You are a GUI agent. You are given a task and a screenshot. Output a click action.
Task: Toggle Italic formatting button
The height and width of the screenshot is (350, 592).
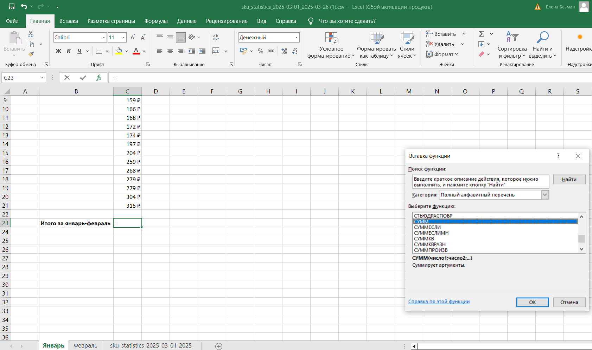click(x=69, y=51)
